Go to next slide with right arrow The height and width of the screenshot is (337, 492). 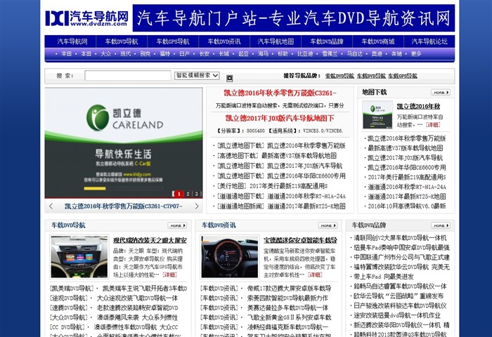(x=196, y=206)
